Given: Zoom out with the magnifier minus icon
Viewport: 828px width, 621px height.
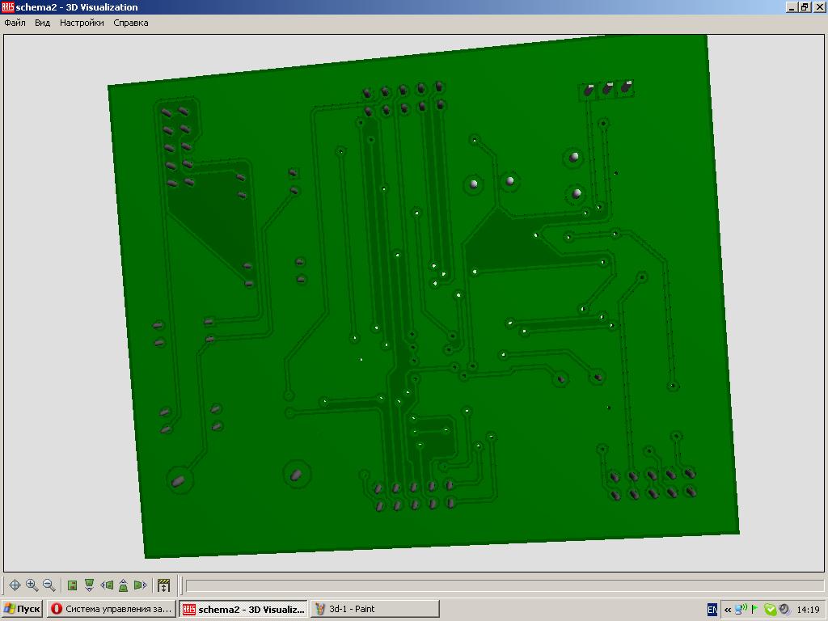Looking at the screenshot, I should pyautogui.click(x=49, y=585).
